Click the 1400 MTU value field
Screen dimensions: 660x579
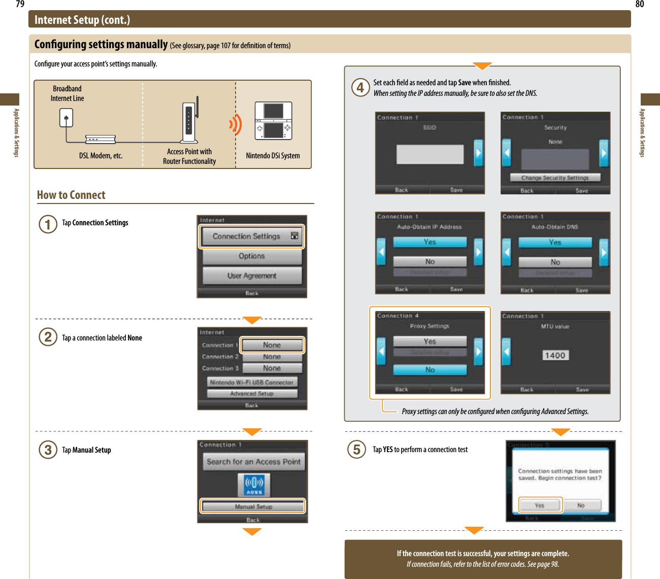(x=555, y=355)
